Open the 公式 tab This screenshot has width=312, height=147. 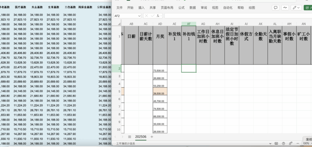click(181, 8)
